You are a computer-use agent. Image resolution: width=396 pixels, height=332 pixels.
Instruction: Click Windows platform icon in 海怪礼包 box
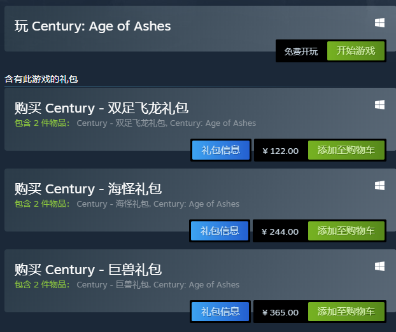[x=379, y=186]
